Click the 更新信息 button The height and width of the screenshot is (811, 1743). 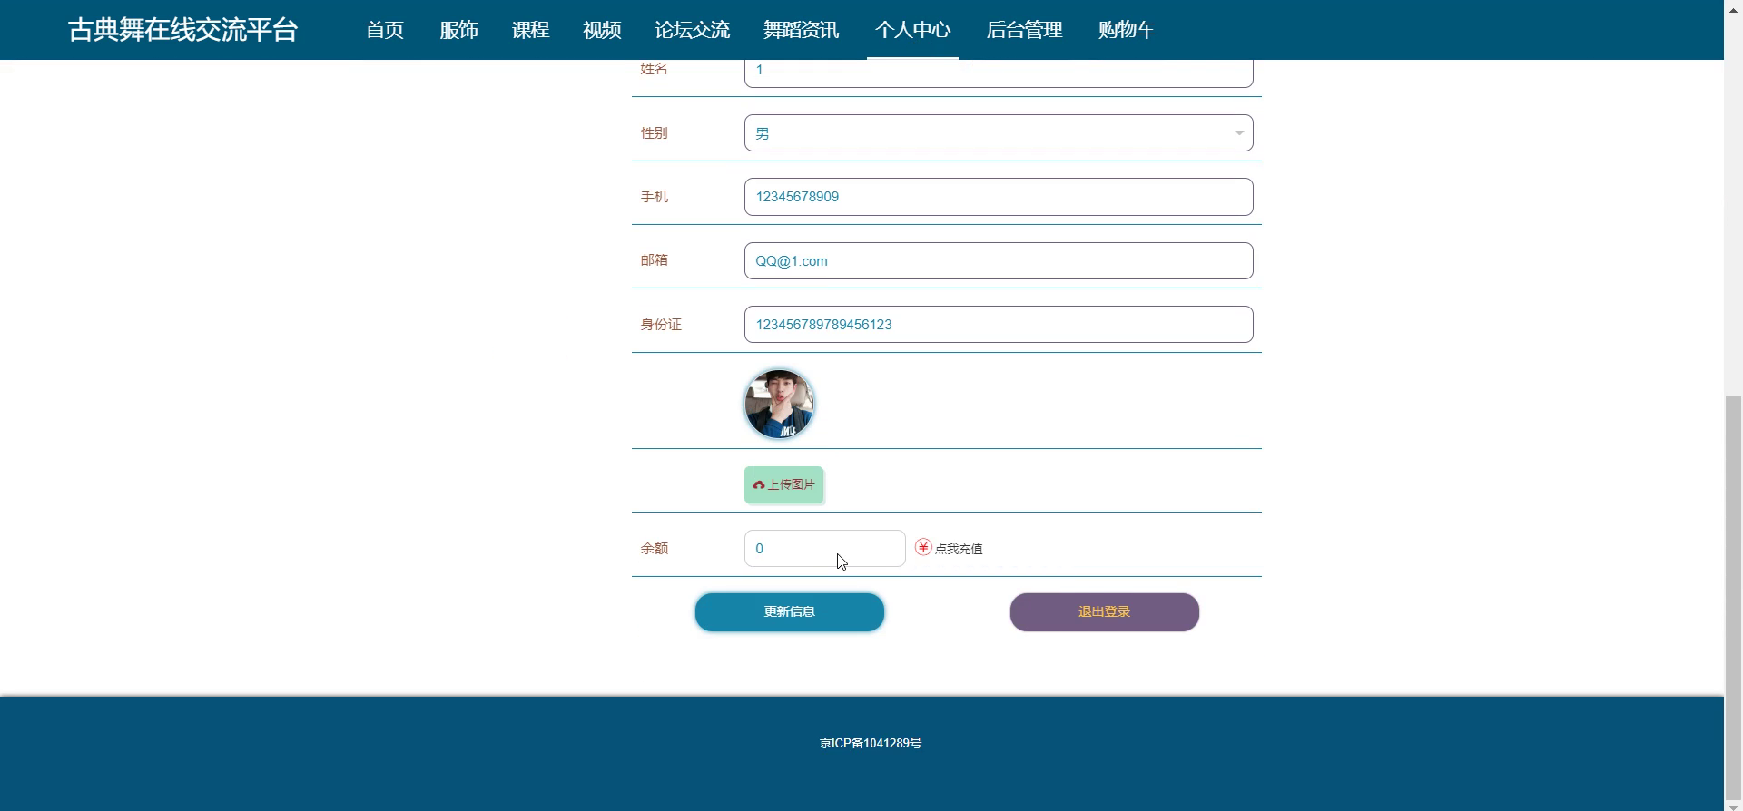[x=790, y=612]
